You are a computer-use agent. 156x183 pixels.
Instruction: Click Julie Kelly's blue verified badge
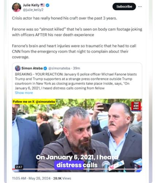pos(48,5)
